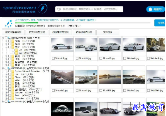166x116 pixels.
Task: Switch to 按文件路径分类 tab
Action: coord(13,32)
